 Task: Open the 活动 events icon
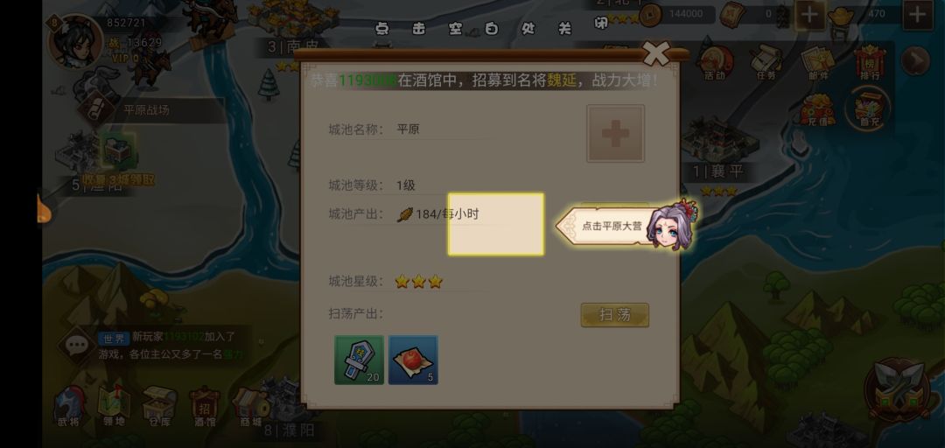[716, 63]
